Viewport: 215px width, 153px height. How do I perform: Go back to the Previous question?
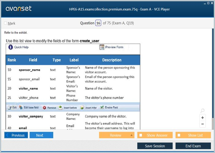point(16,135)
